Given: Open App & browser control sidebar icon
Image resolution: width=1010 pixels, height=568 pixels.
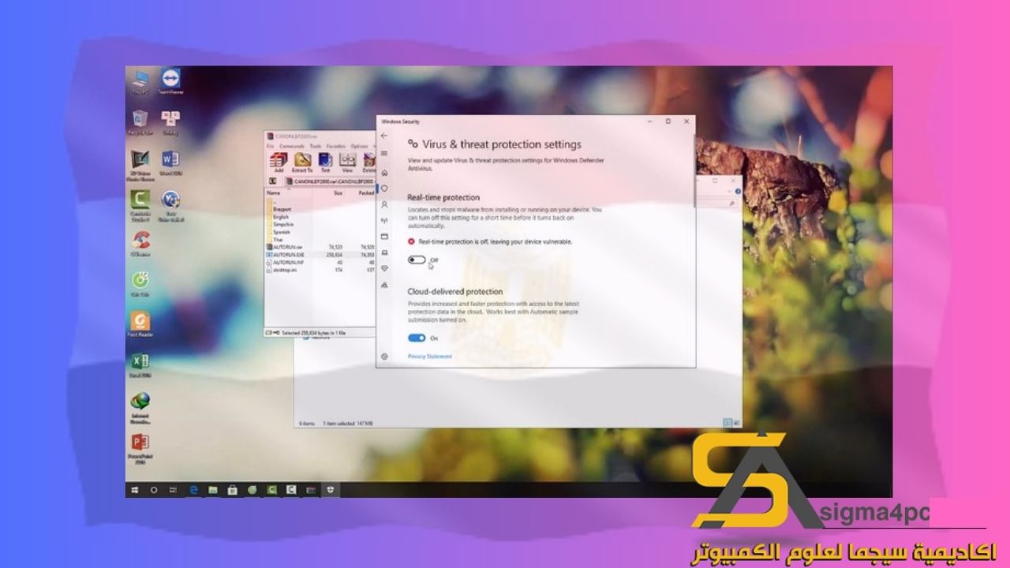Looking at the screenshot, I should [x=384, y=236].
